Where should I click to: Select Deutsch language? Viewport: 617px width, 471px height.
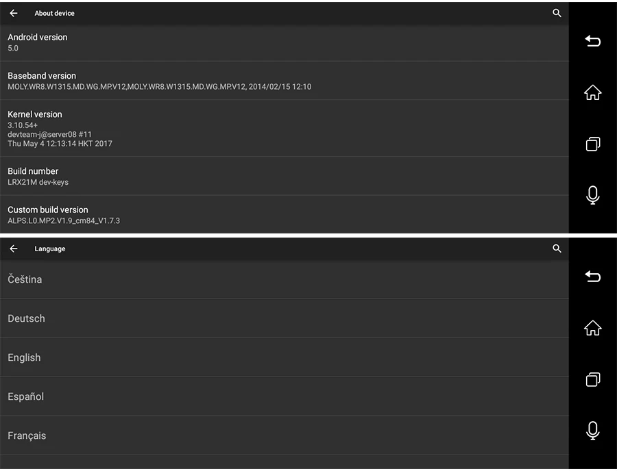point(284,318)
